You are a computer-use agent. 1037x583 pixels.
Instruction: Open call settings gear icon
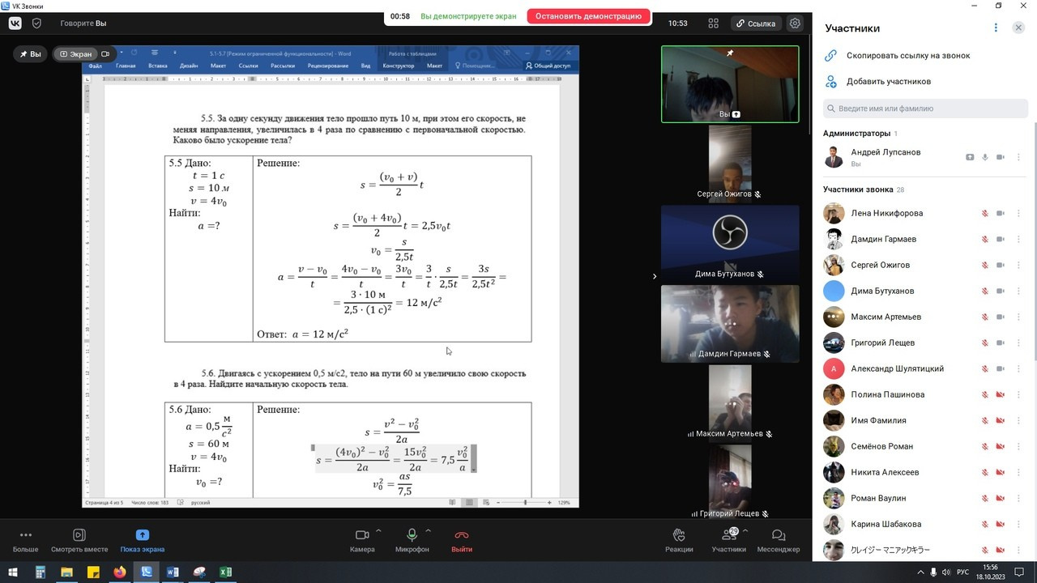pyautogui.click(x=796, y=23)
